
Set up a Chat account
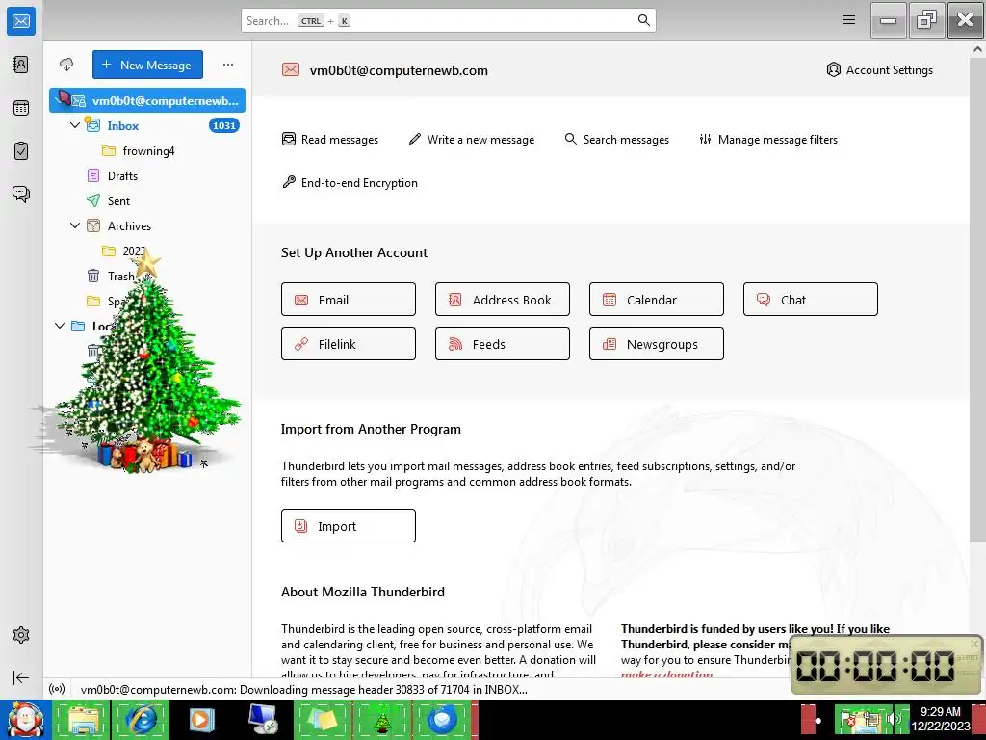click(811, 300)
